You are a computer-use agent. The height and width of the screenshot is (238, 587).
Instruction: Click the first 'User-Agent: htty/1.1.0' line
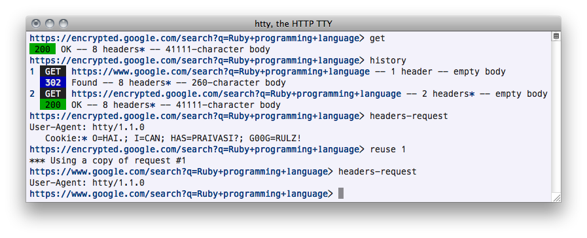pyautogui.click(x=87, y=127)
